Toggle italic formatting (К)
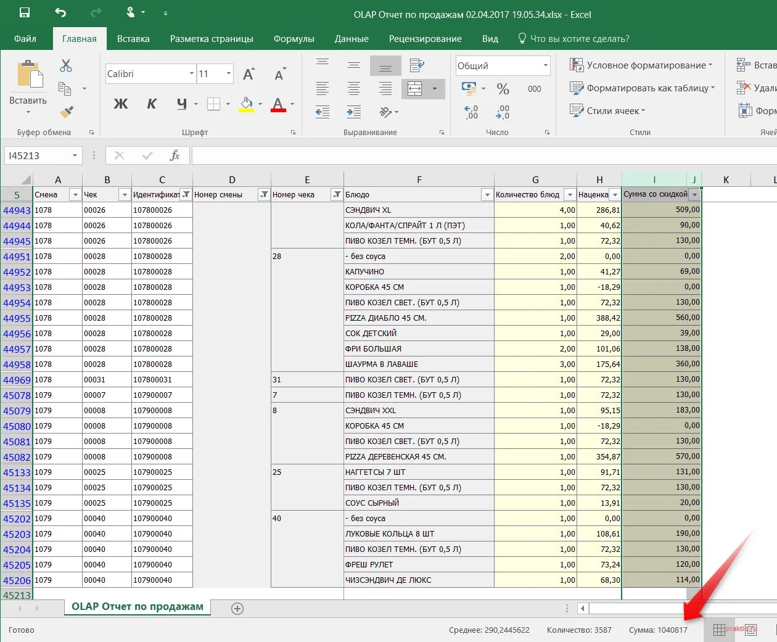Screen dimensions: 777x642 pyautogui.click(x=151, y=104)
